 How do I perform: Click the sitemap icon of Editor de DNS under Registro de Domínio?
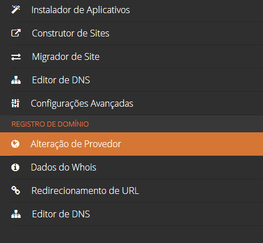point(16,214)
